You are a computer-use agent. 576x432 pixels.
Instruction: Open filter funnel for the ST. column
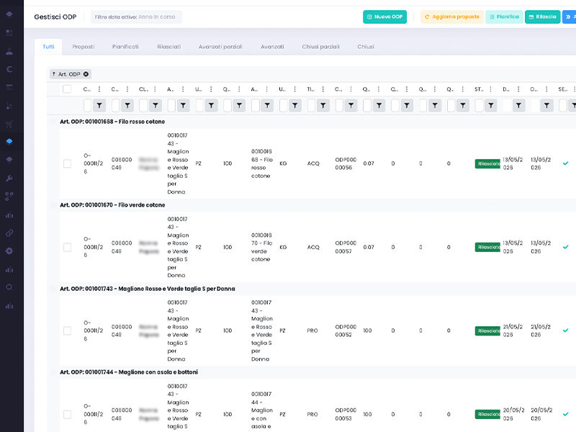491,106
